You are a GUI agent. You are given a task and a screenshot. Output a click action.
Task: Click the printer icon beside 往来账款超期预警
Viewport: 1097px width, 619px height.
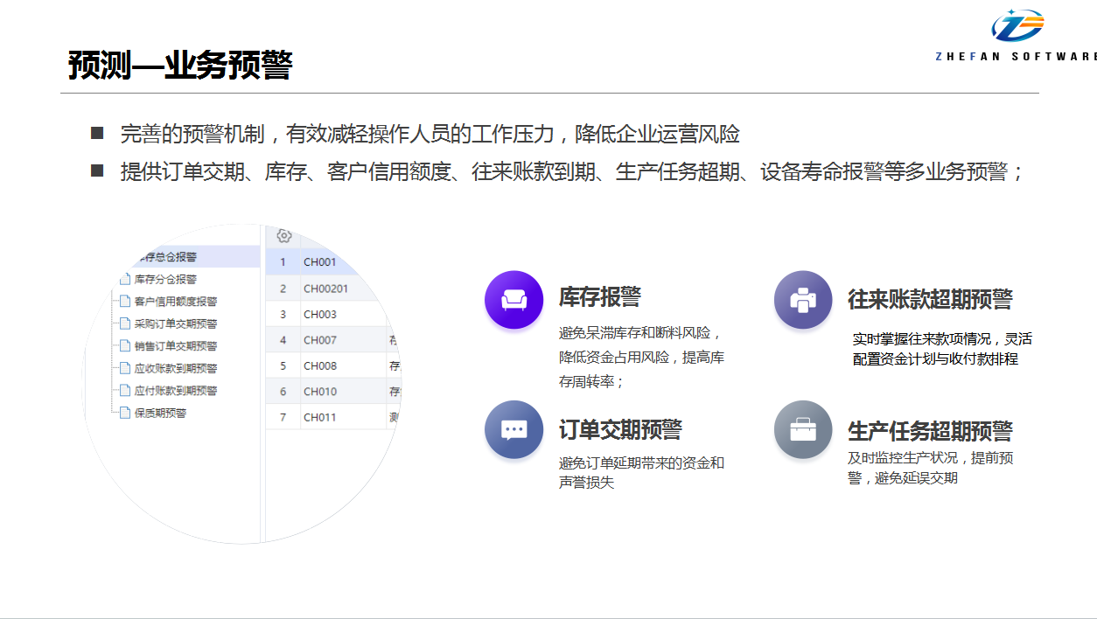pos(802,300)
